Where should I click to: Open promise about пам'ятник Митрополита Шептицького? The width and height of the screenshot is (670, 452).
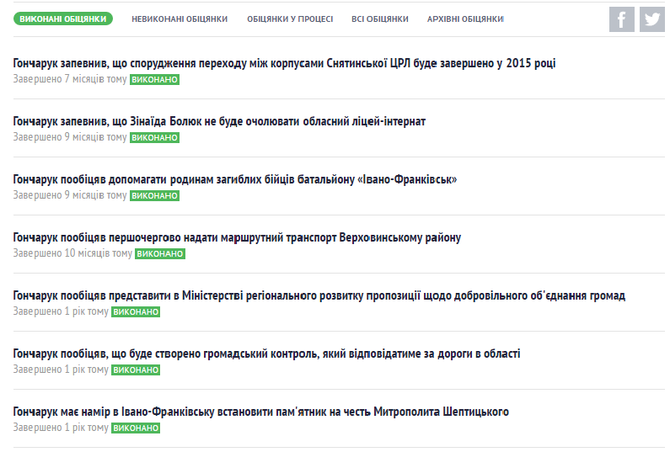[x=260, y=412]
